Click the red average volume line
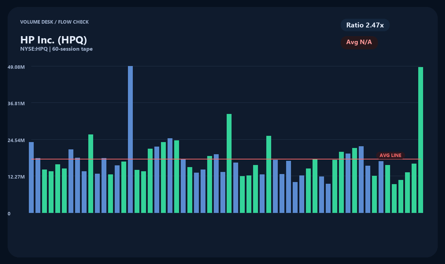This screenshot has height=264, width=445. point(226,159)
